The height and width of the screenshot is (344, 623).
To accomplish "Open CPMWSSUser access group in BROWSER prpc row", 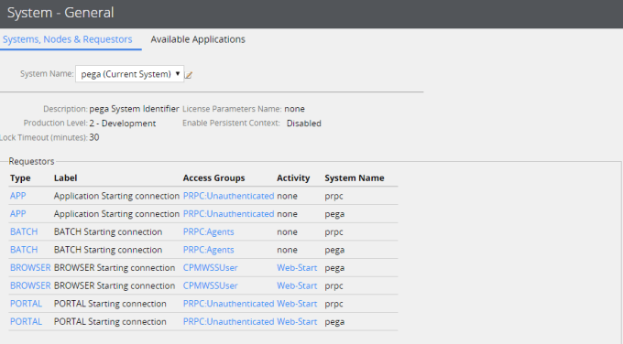I will point(210,285).
